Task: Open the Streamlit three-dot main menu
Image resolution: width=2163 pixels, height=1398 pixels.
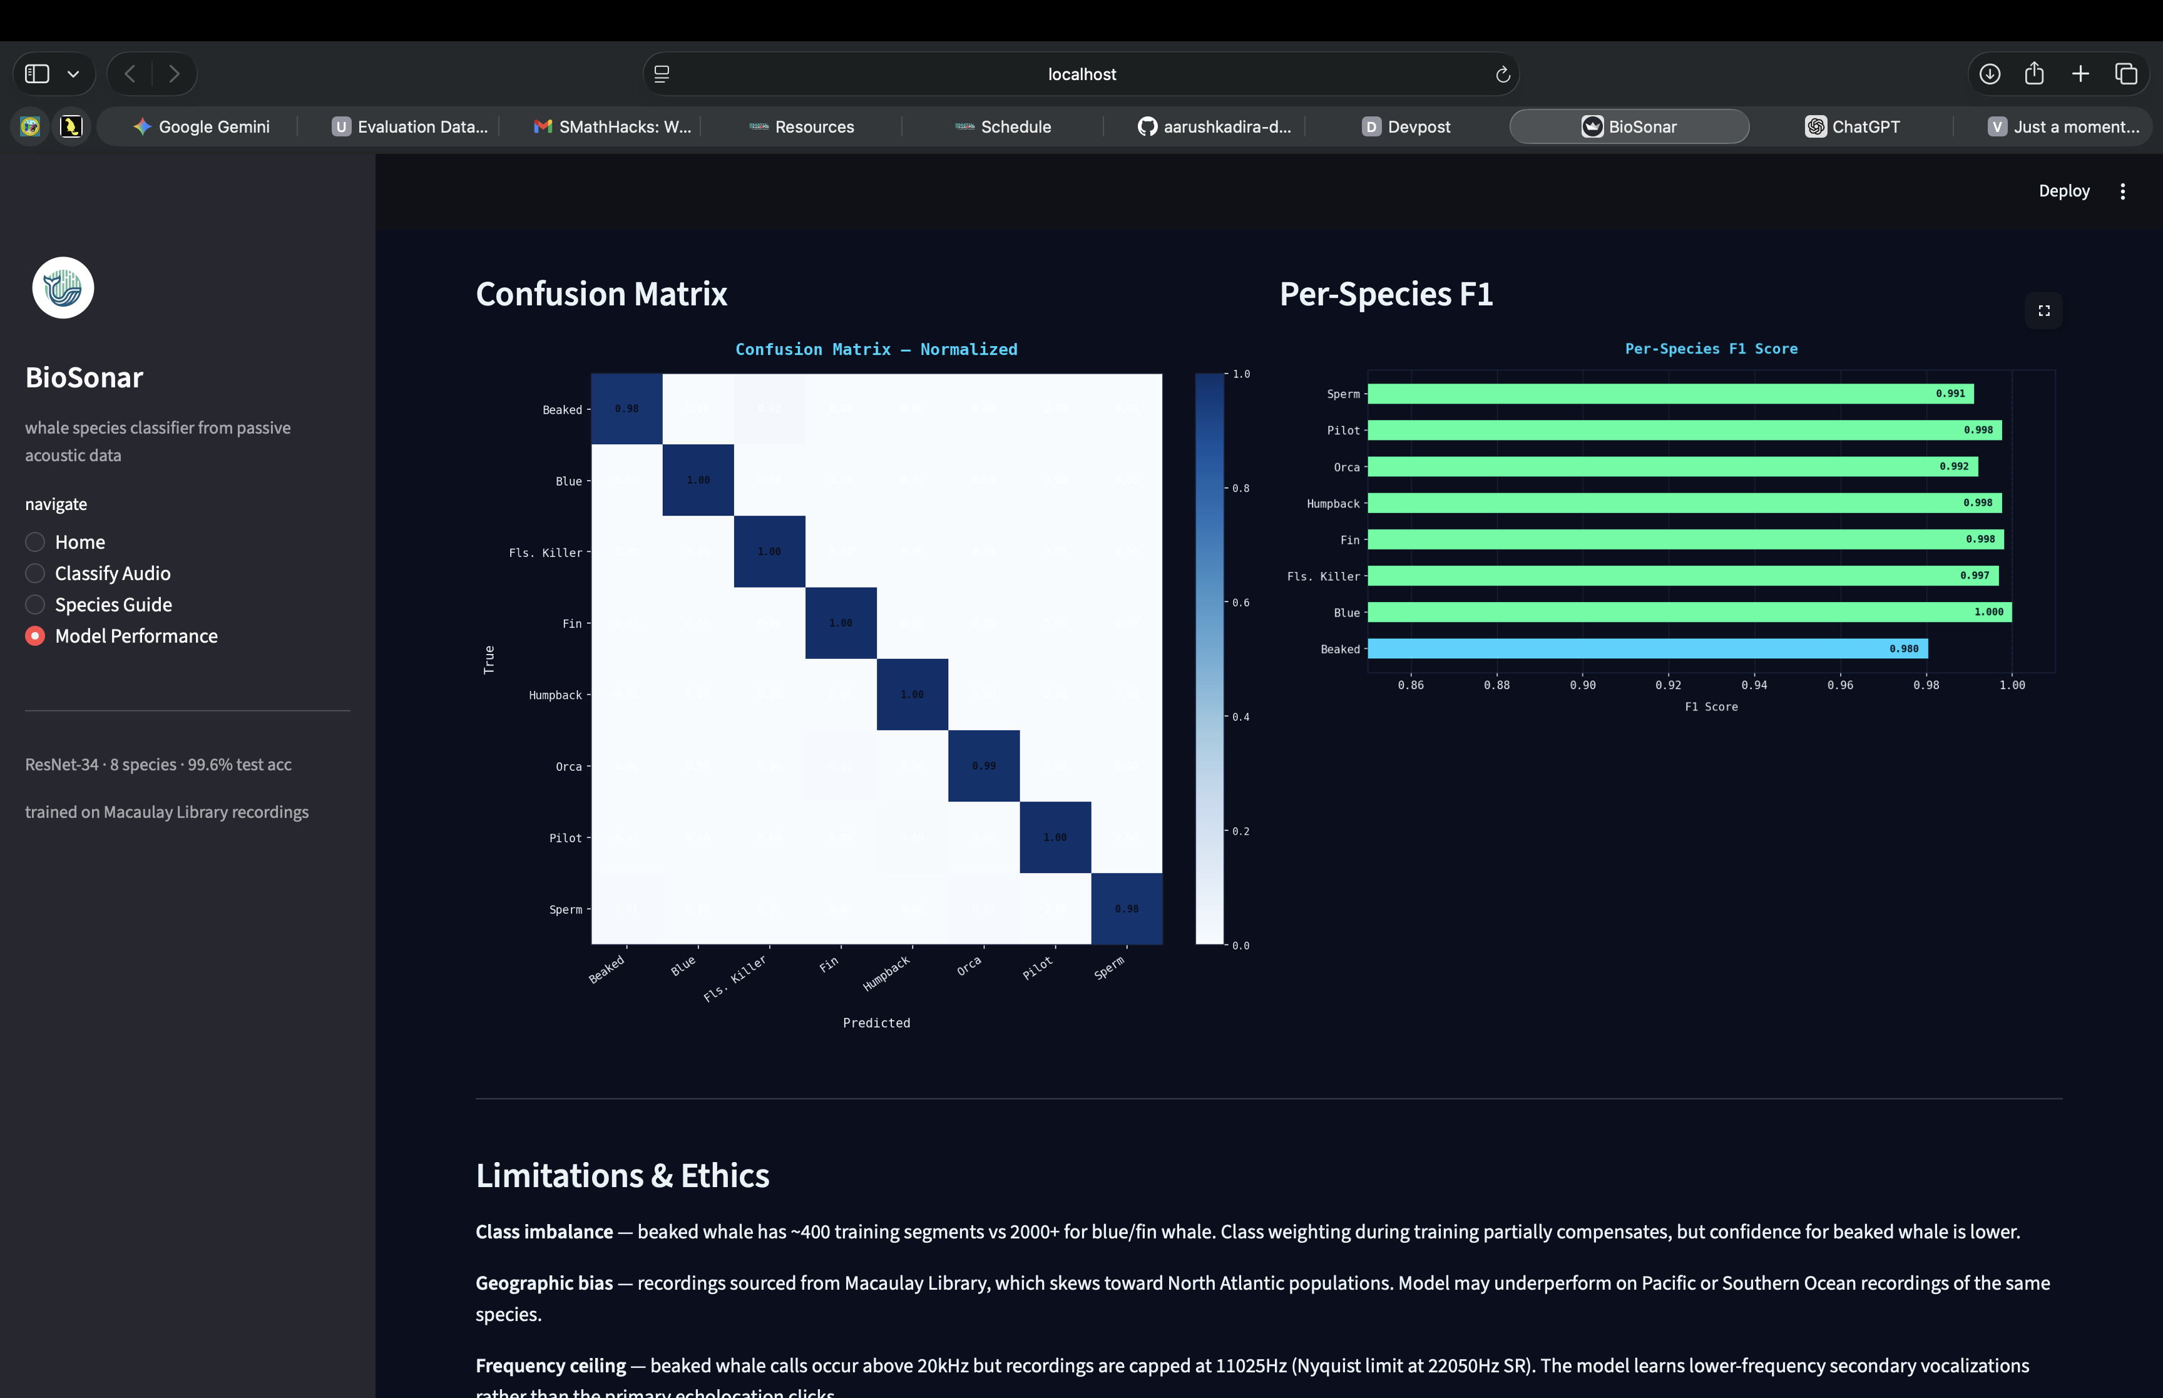Action: [x=2122, y=191]
